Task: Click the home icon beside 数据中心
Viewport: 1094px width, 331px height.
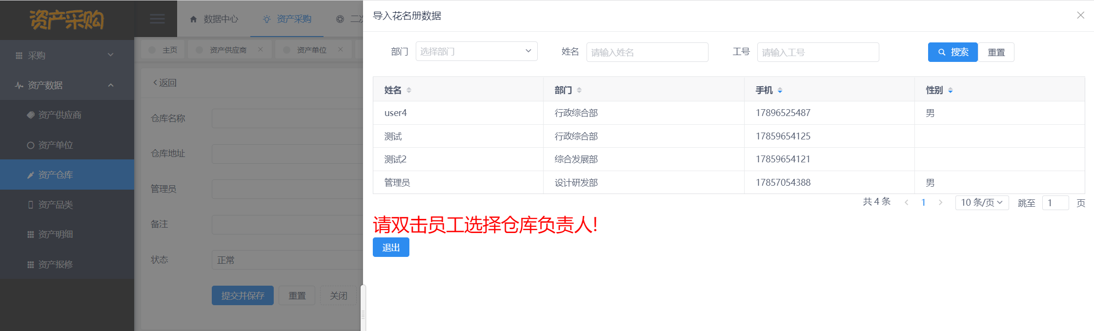Action: point(193,19)
